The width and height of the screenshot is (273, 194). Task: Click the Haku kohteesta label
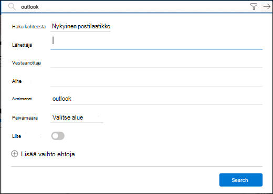click(x=29, y=27)
